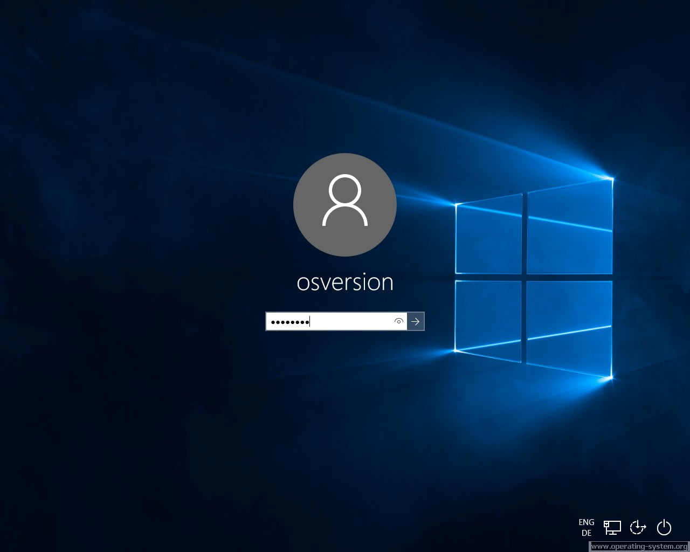
Task: Click lower-left pane of the Windows logo
Action: click(488, 318)
